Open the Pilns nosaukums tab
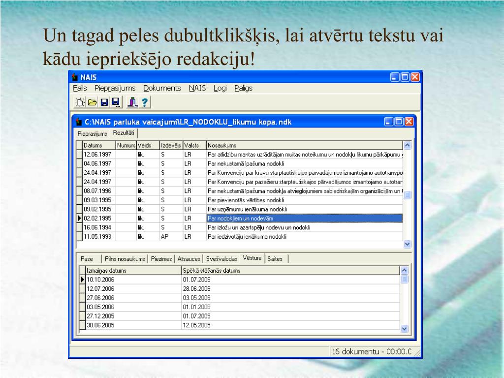This screenshot has height=378, width=504. [125, 259]
